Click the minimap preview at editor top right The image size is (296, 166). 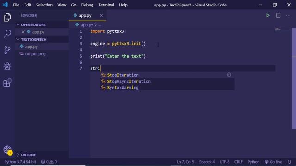(277, 30)
